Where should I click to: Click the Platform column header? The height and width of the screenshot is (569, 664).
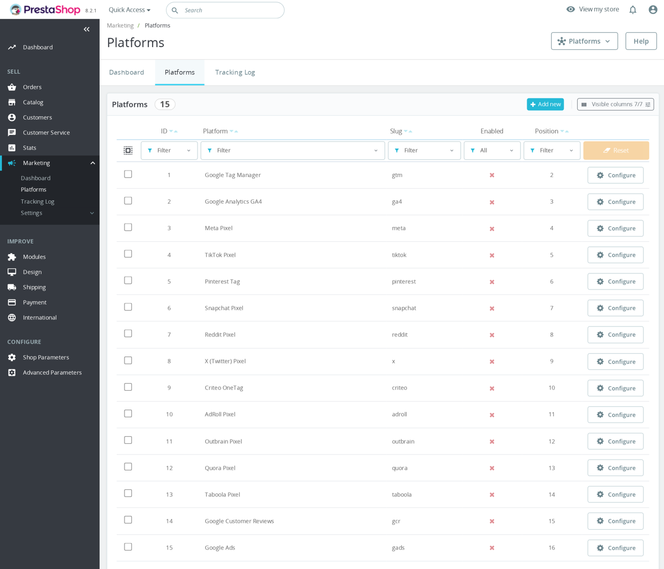(x=215, y=131)
